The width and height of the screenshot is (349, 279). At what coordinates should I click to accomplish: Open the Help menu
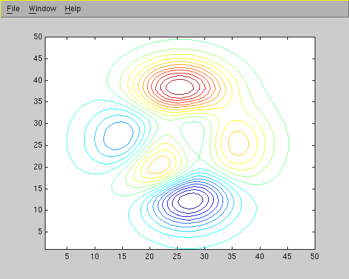(73, 9)
